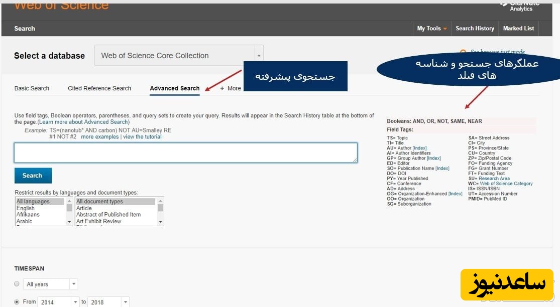Screen dimensions: 560x307
Task: Click the 'view the tutorial' link
Action: click(x=142, y=137)
